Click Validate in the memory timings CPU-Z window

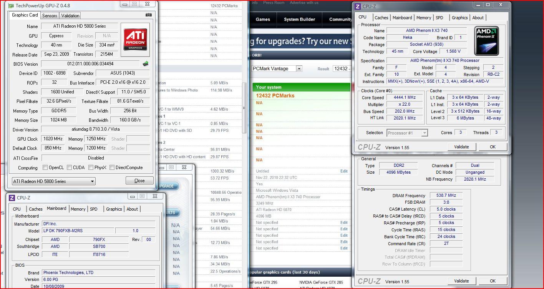pyautogui.click(x=461, y=281)
